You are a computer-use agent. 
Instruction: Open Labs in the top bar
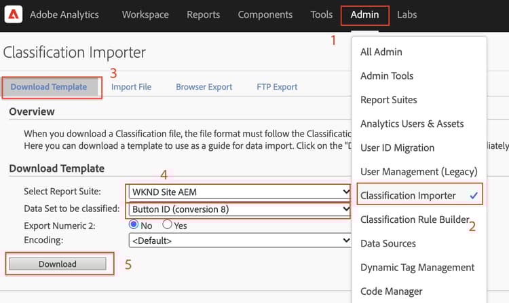click(407, 14)
